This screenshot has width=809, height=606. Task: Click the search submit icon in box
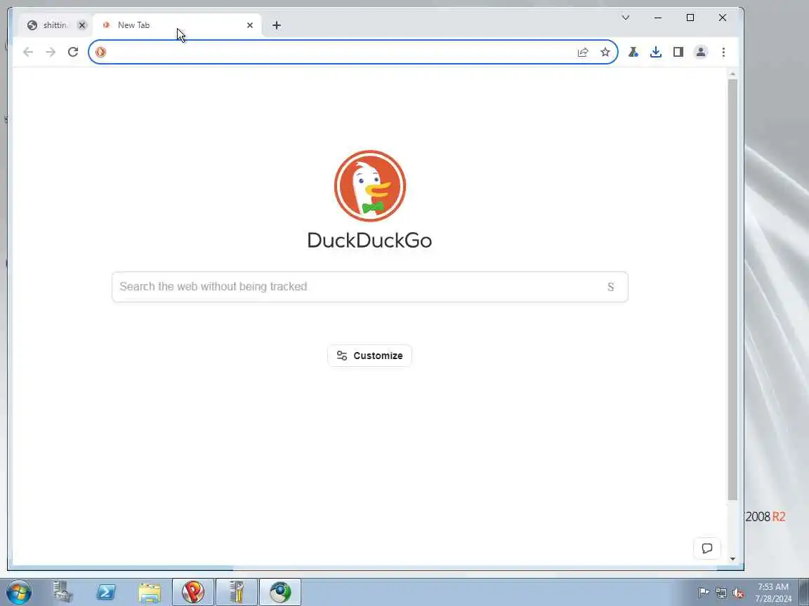pos(610,287)
